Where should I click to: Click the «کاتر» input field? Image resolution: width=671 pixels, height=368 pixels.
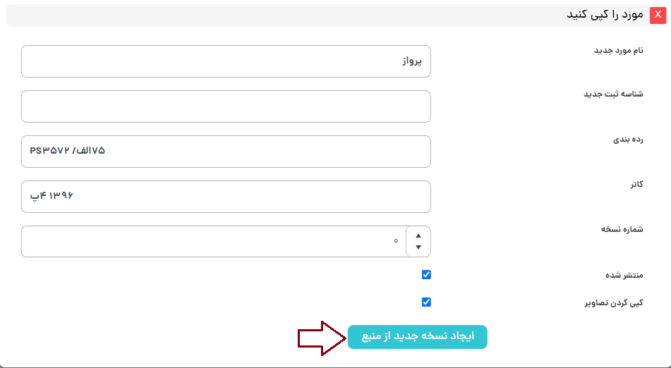pos(226,197)
